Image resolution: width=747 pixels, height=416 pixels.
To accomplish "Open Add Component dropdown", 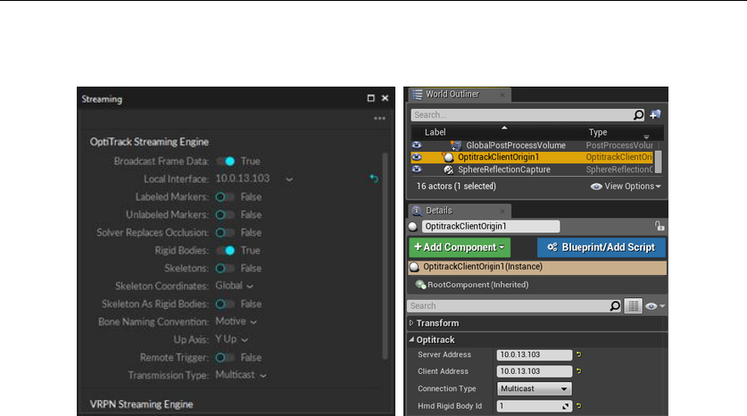I will point(460,247).
